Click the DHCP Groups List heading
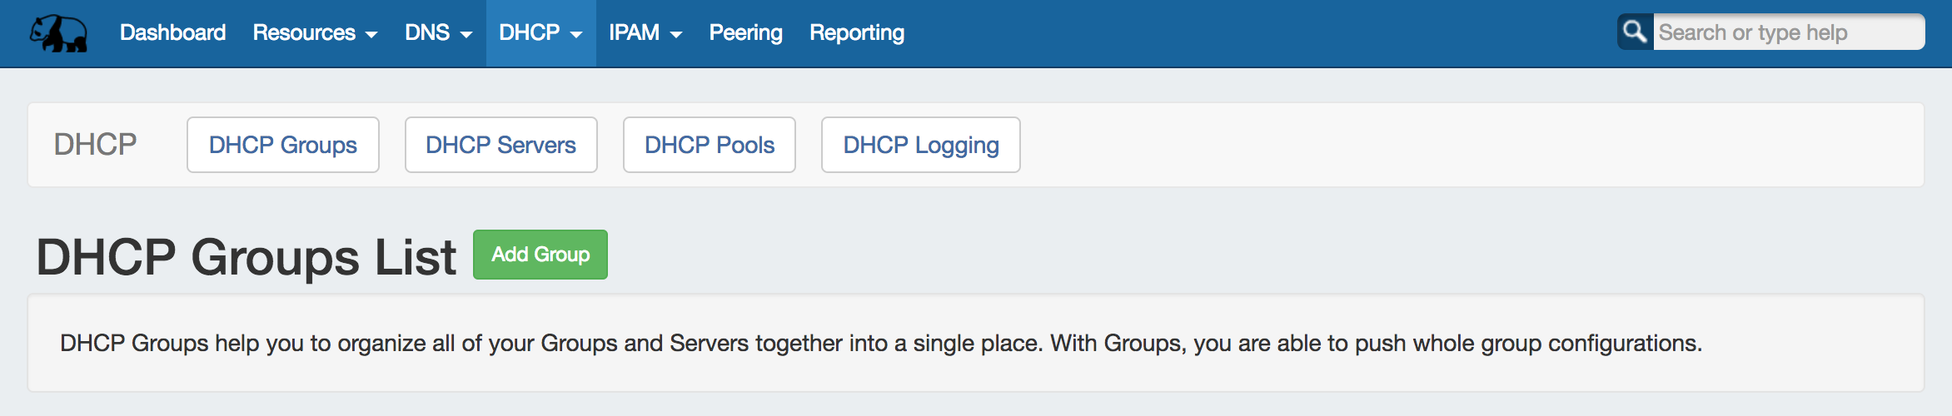This screenshot has height=416, width=1952. point(246,256)
